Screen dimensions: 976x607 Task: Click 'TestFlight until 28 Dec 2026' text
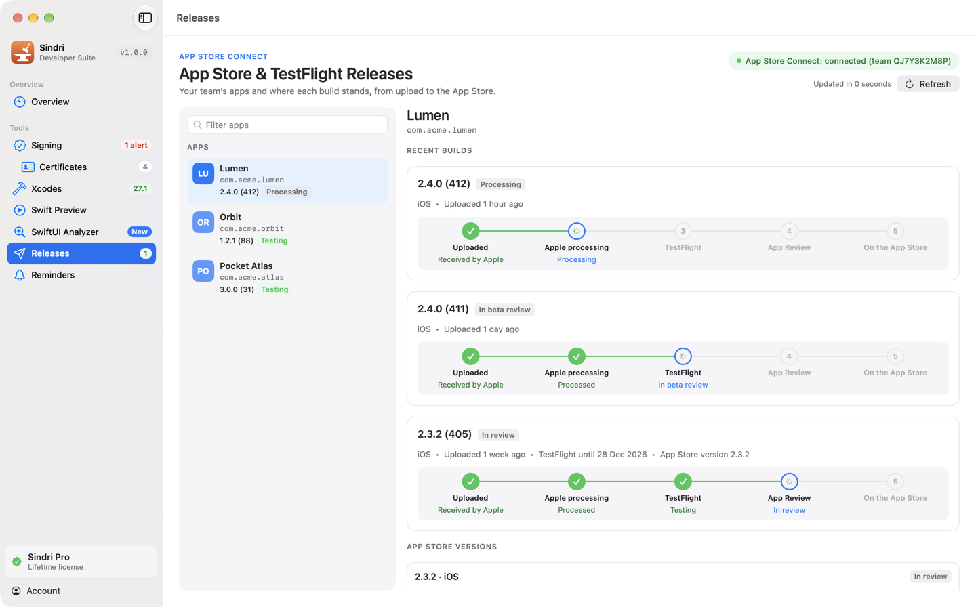pyautogui.click(x=592, y=455)
